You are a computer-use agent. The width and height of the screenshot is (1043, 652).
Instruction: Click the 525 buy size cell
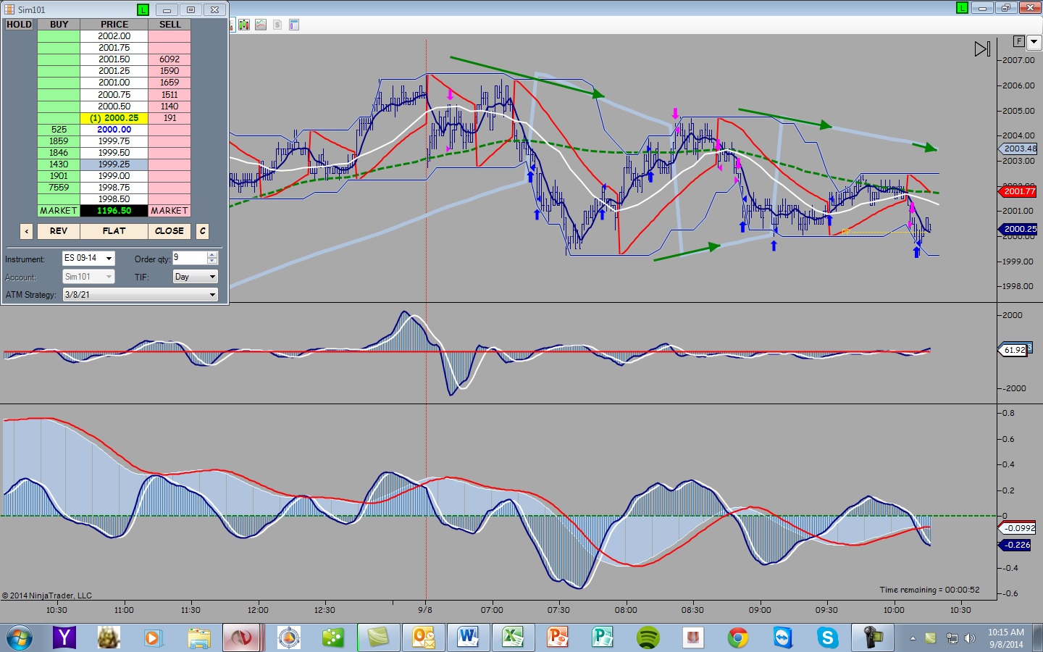59,130
